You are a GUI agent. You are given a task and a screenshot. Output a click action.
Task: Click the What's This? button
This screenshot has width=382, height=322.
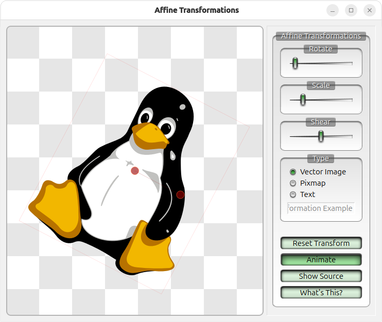(321, 293)
